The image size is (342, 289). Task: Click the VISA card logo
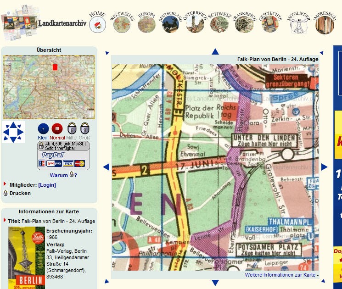click(68, 163)
